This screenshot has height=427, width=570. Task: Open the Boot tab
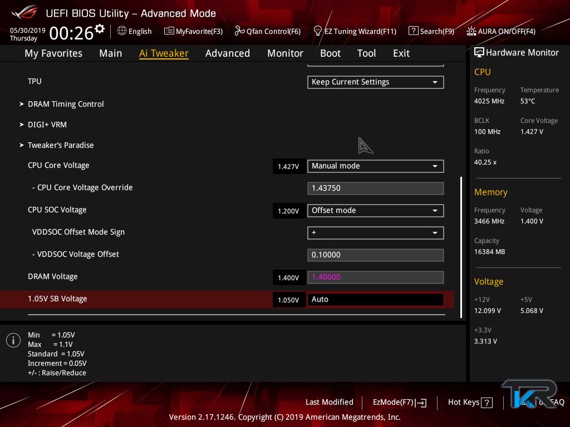[x=331, y=53]
